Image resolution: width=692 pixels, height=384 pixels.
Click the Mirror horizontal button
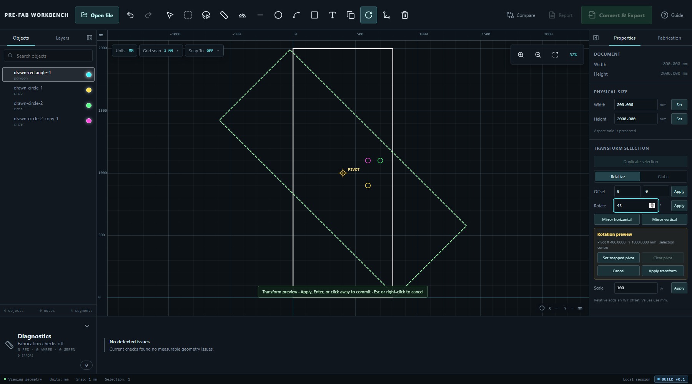(617, 219)
